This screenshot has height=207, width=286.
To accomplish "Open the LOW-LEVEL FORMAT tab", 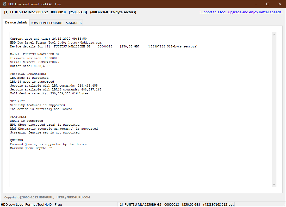I will (47, 23).
